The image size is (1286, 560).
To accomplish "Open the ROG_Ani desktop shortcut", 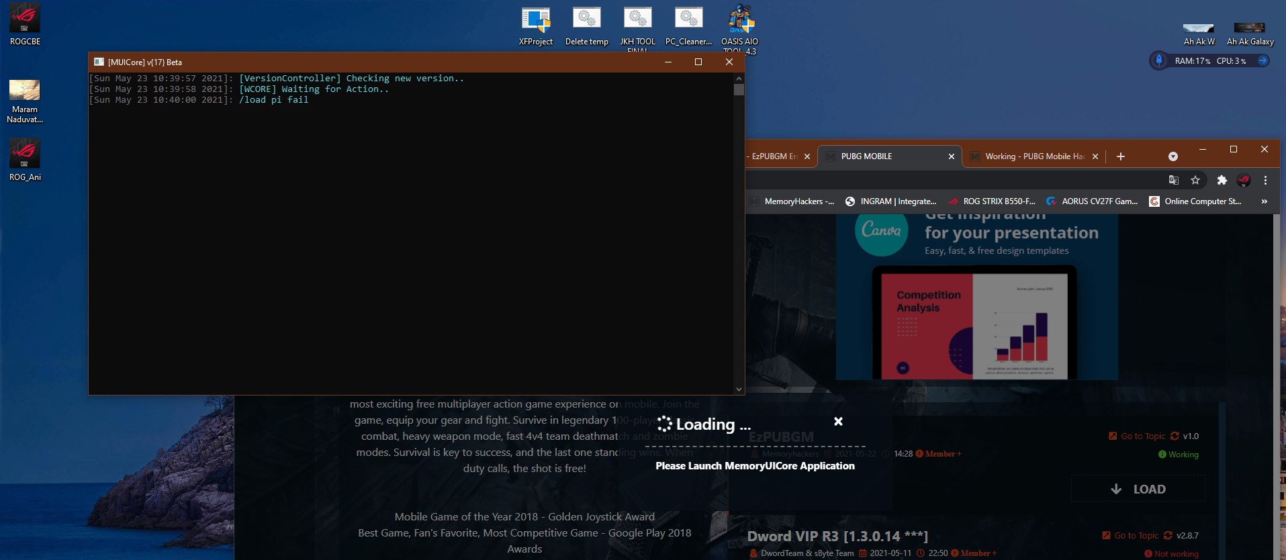I will pyautogui.click(x=25, y=160).
